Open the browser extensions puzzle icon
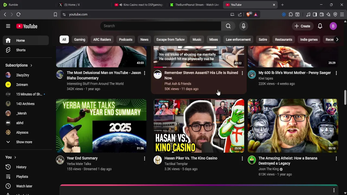Image resolution: width=347 pixels, height=195 pixels. (291, 14)
